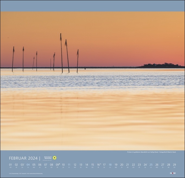Click the Eiland publisher logo

[x=173, y=173]
